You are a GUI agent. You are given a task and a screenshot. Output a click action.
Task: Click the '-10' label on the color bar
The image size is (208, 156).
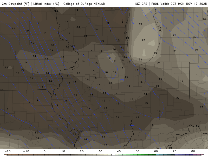(x=26, y=151)
